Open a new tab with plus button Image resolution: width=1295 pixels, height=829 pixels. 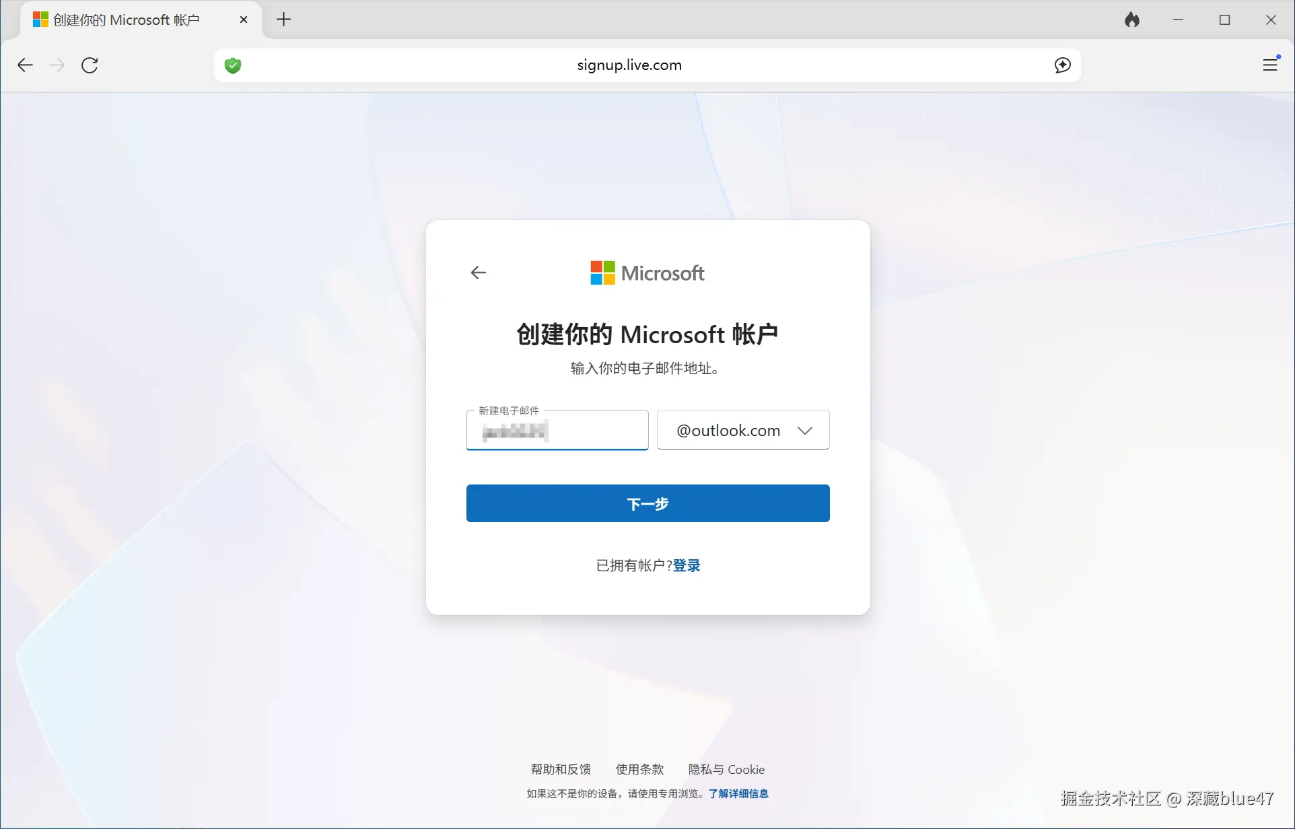284,20
